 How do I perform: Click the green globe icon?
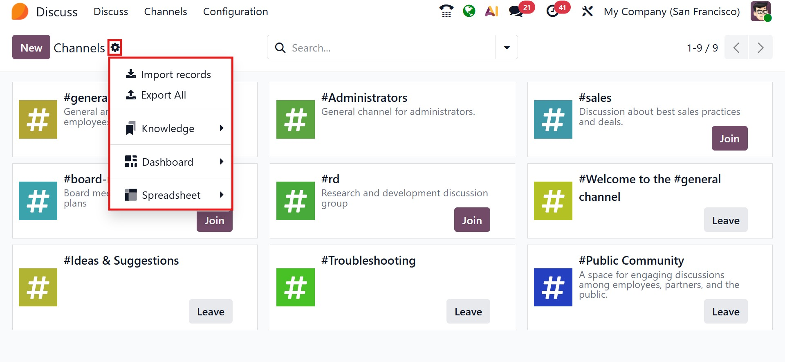point(469,11)
